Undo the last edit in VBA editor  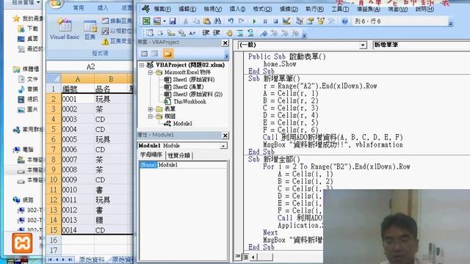231,21
